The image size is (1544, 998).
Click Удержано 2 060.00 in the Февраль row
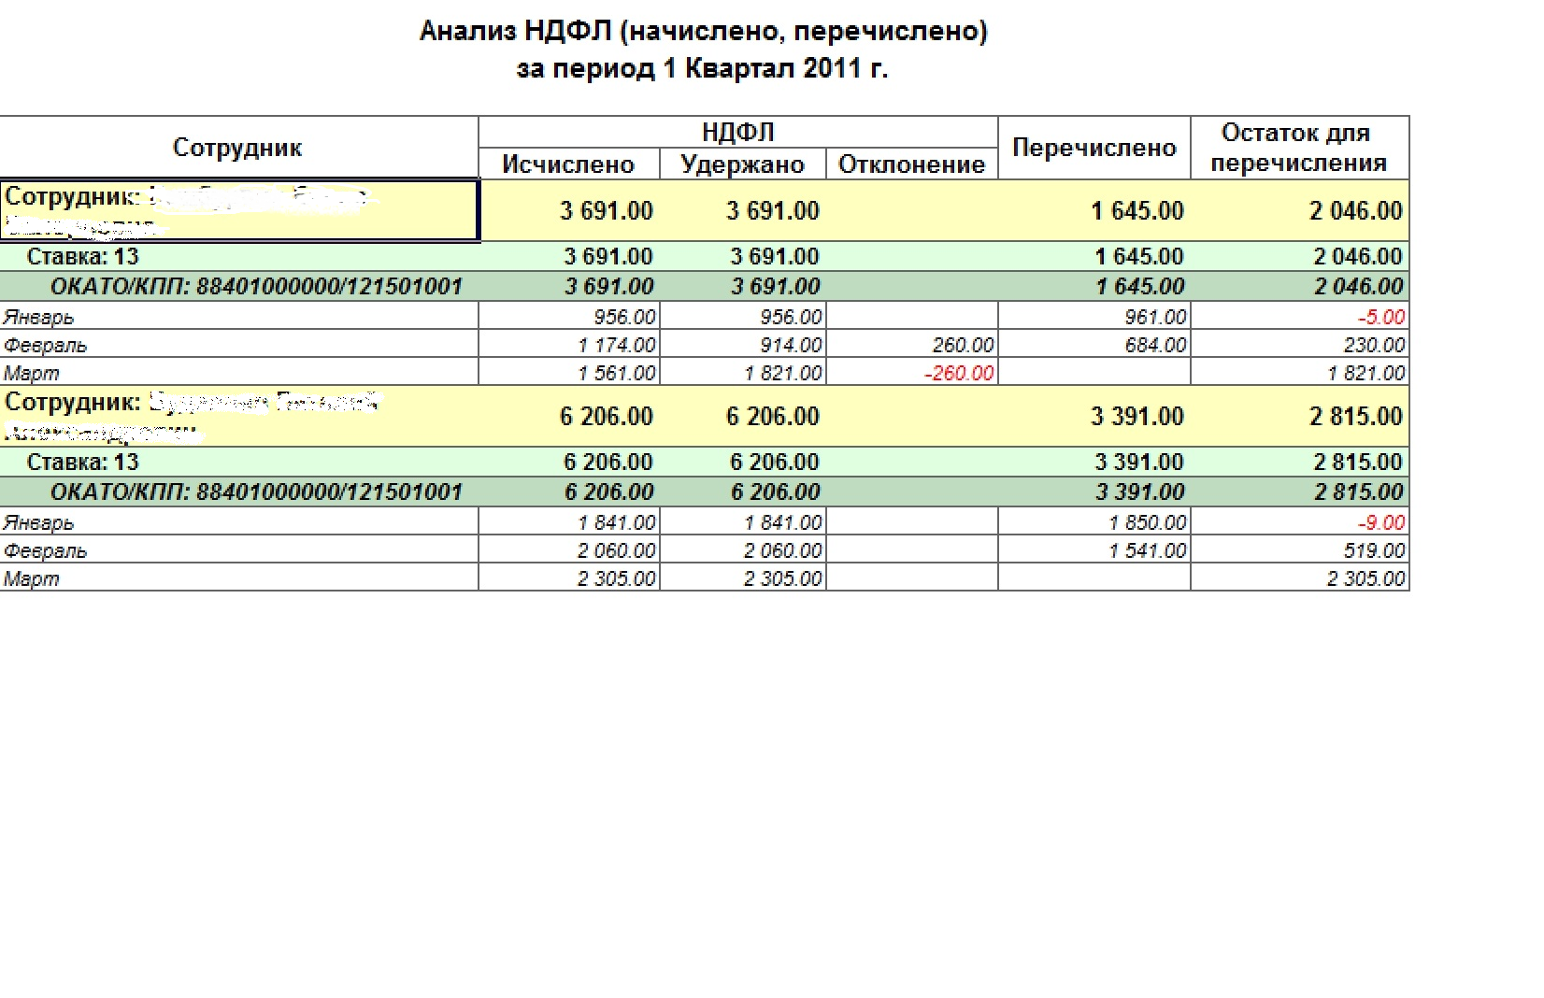pyautogui.click(x=783, y=549)
